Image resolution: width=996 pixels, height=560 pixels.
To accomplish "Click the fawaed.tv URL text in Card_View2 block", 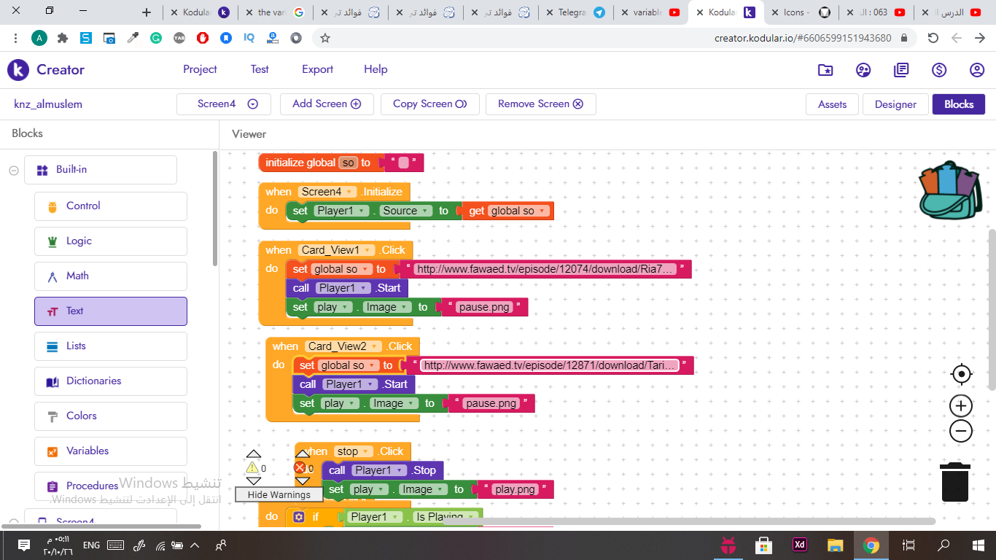I will pyautogui.click(x=550, y=365).
